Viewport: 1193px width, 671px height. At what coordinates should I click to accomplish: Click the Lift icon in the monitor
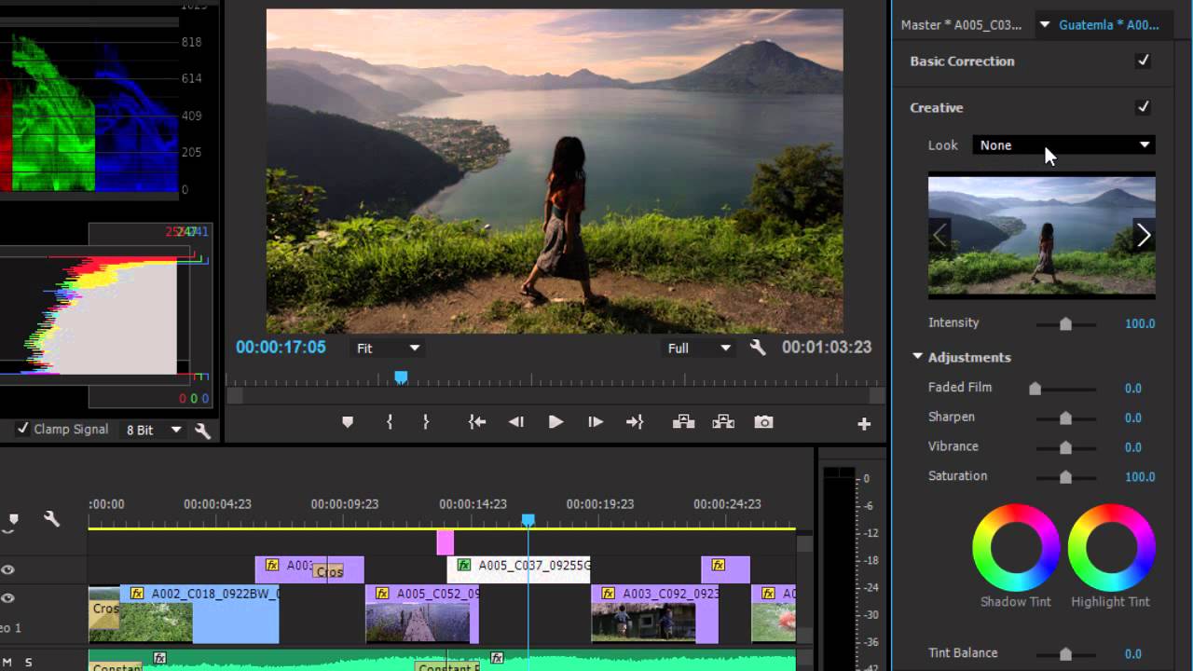683,421
